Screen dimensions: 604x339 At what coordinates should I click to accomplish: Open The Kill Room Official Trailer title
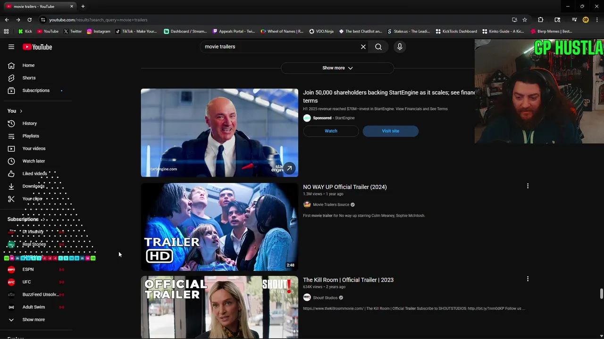pyautogui.click(x=348, y=280)
